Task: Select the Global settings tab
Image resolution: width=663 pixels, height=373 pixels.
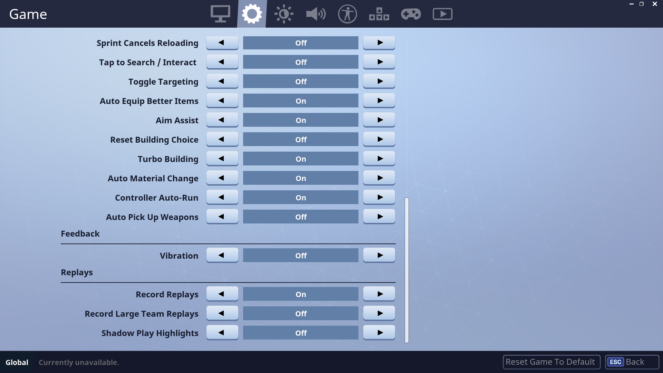Action: (17, 362)
